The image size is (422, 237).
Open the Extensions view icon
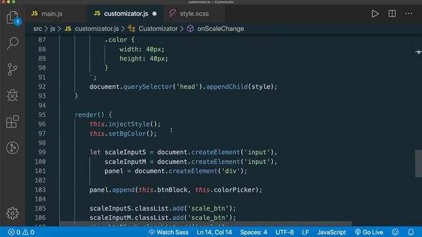coord(13,122)
